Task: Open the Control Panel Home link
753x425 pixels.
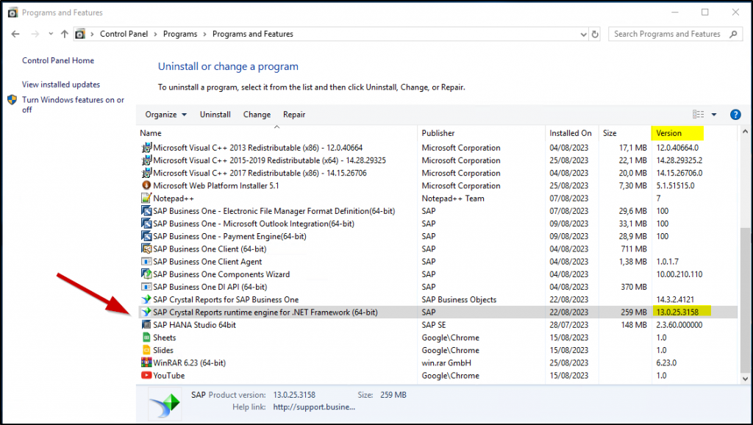Action: click(x=58, y=61)
